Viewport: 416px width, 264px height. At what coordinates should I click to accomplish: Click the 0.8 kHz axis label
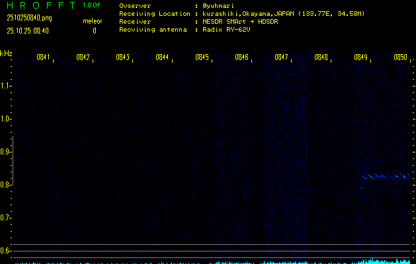5,185
